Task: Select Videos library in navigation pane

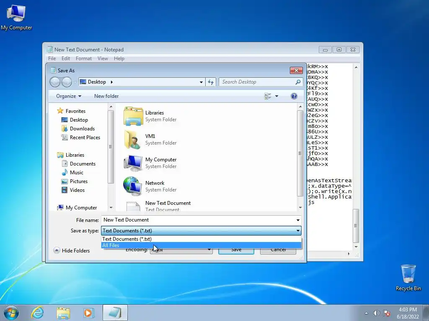Action: point(77,190)
